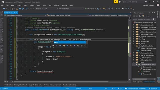Click the Refresh browser icon in toolbar
Image resolution: width=160 pixels, height=90 pixels.
tap(98, 9)
